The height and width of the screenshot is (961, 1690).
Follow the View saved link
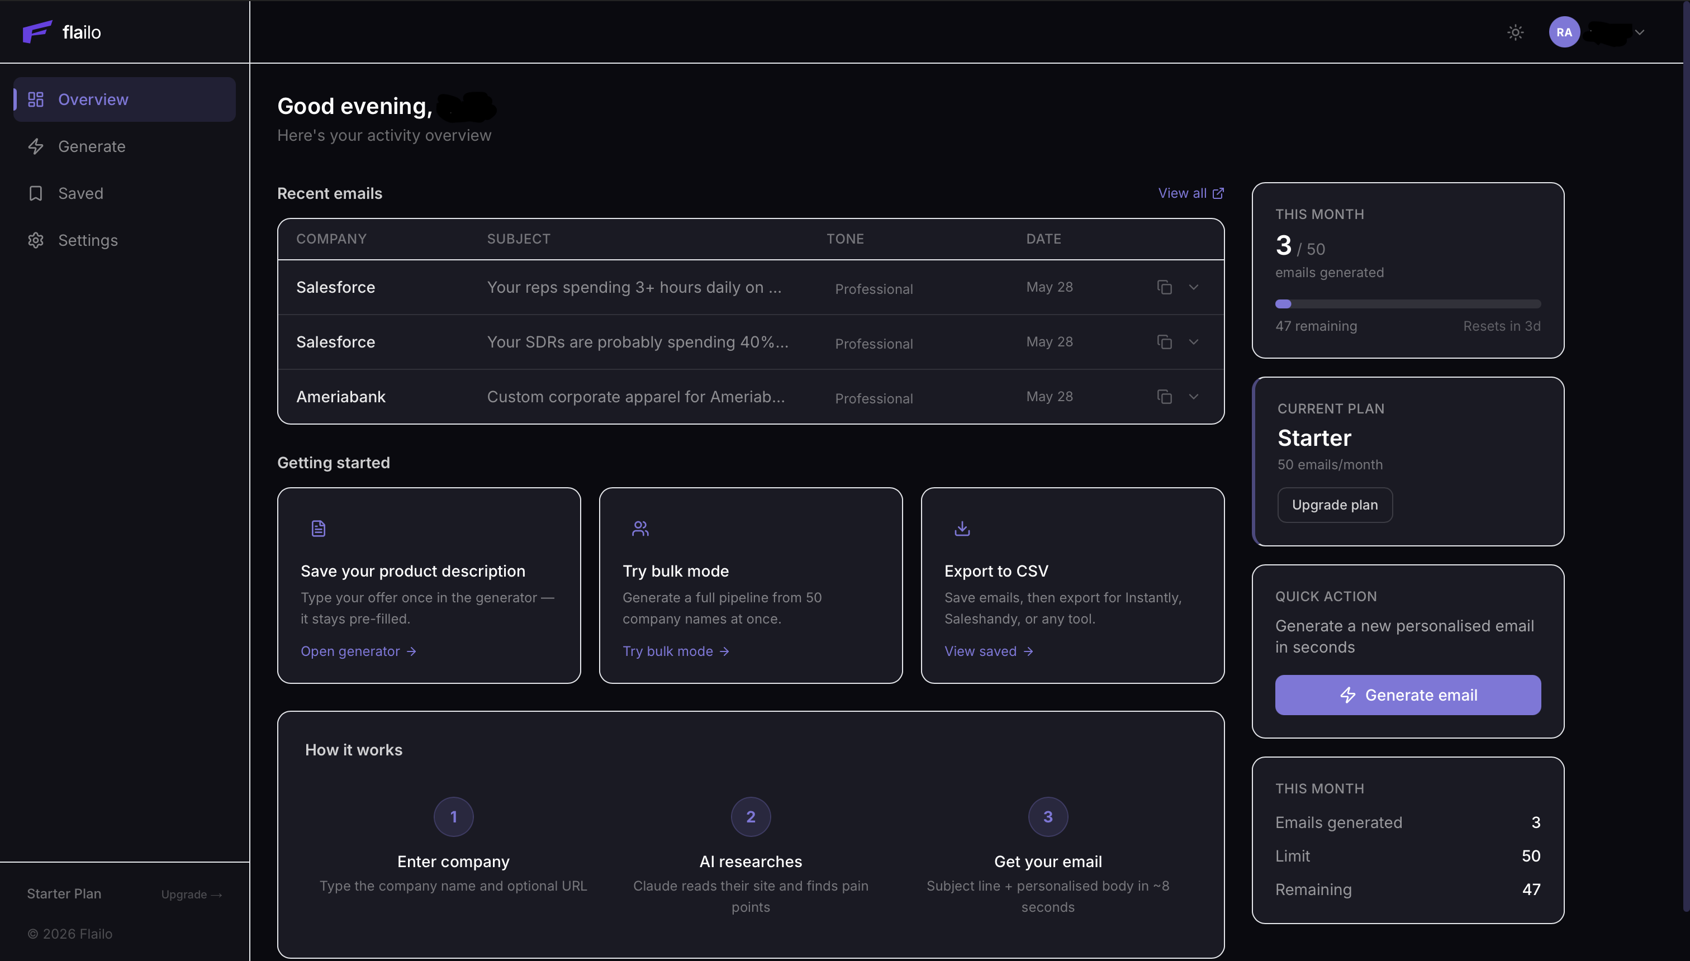click(989, 651)
